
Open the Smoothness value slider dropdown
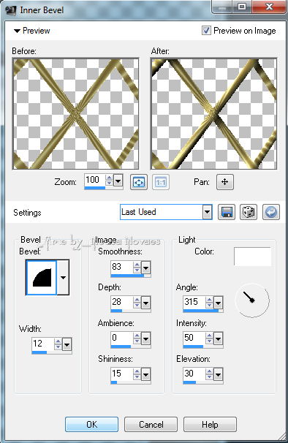click(x=146, y=268)
